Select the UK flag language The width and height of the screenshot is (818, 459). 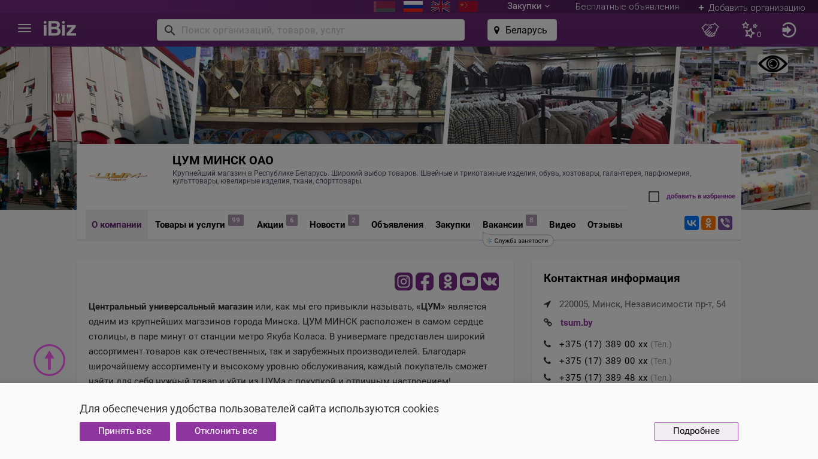(x=441, y=7)
